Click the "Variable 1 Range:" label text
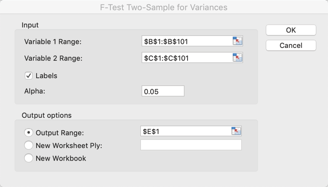The height and width of the screenshot is (187, 328). [53, 42]
